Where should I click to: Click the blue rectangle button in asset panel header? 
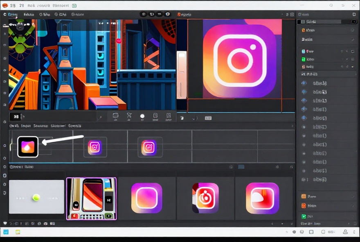click(241, 167)
